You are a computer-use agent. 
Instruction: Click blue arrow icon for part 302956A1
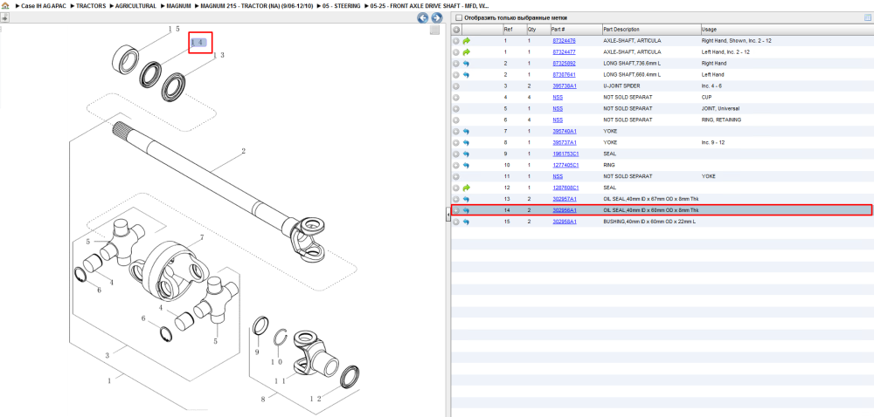(467, 211)
